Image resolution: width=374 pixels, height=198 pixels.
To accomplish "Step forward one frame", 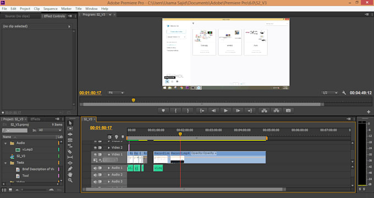I will 238,111.
